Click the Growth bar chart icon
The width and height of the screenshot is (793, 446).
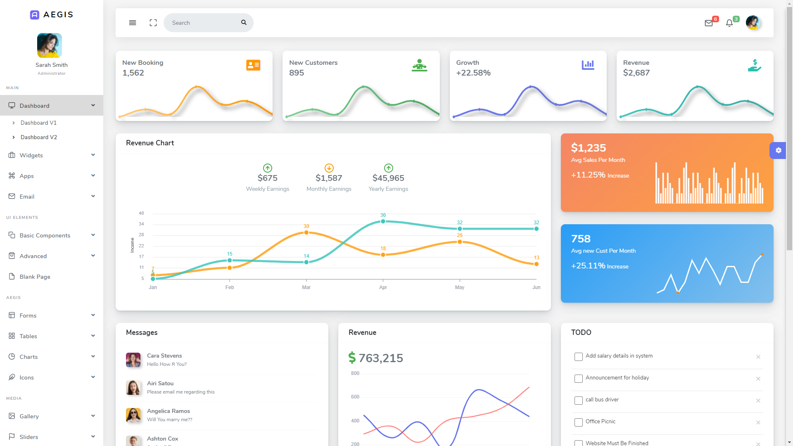(x=588, y=65)
